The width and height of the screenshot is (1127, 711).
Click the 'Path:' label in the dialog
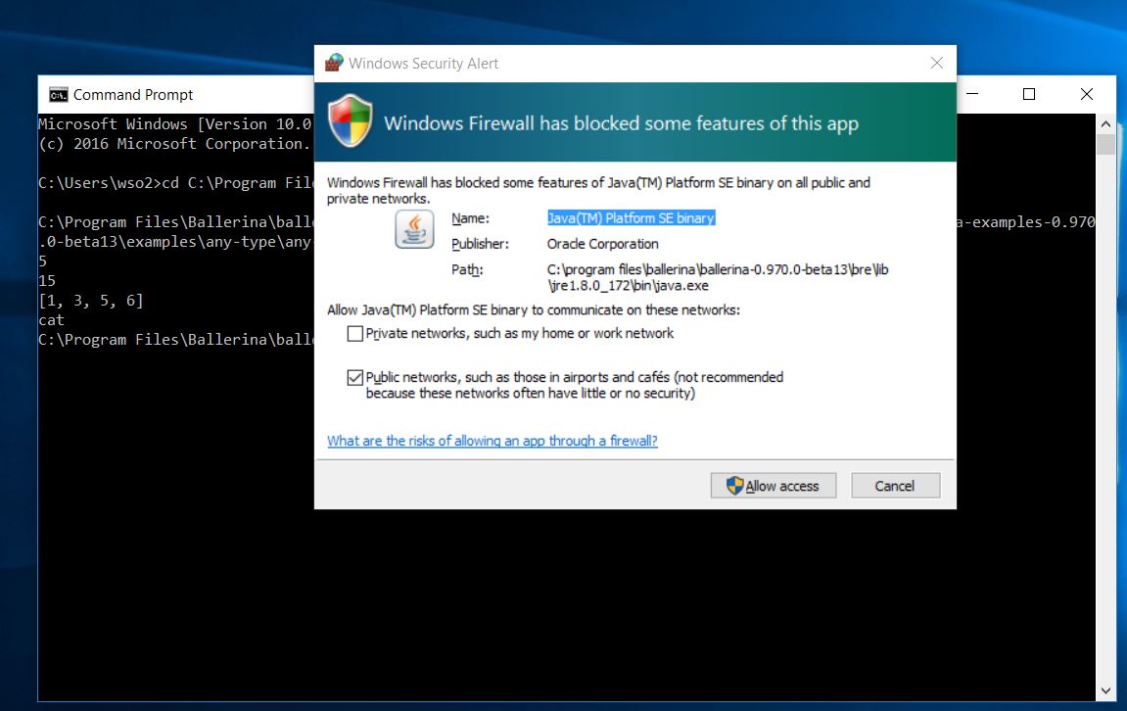[x=467, y=270]
